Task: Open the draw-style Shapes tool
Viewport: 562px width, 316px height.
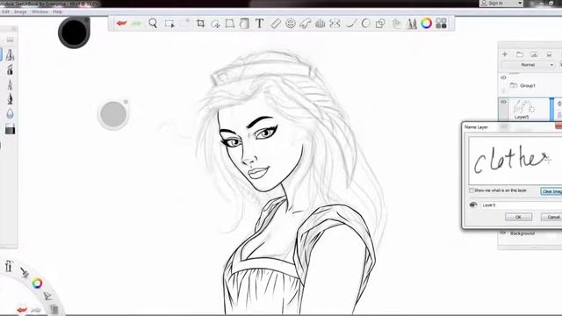Action: click(x=380, y=24)
